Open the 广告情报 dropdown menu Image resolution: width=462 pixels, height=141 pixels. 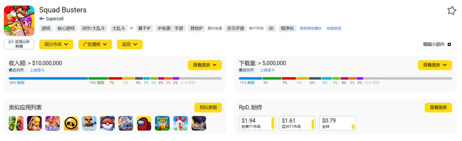[x=95, y=44]
